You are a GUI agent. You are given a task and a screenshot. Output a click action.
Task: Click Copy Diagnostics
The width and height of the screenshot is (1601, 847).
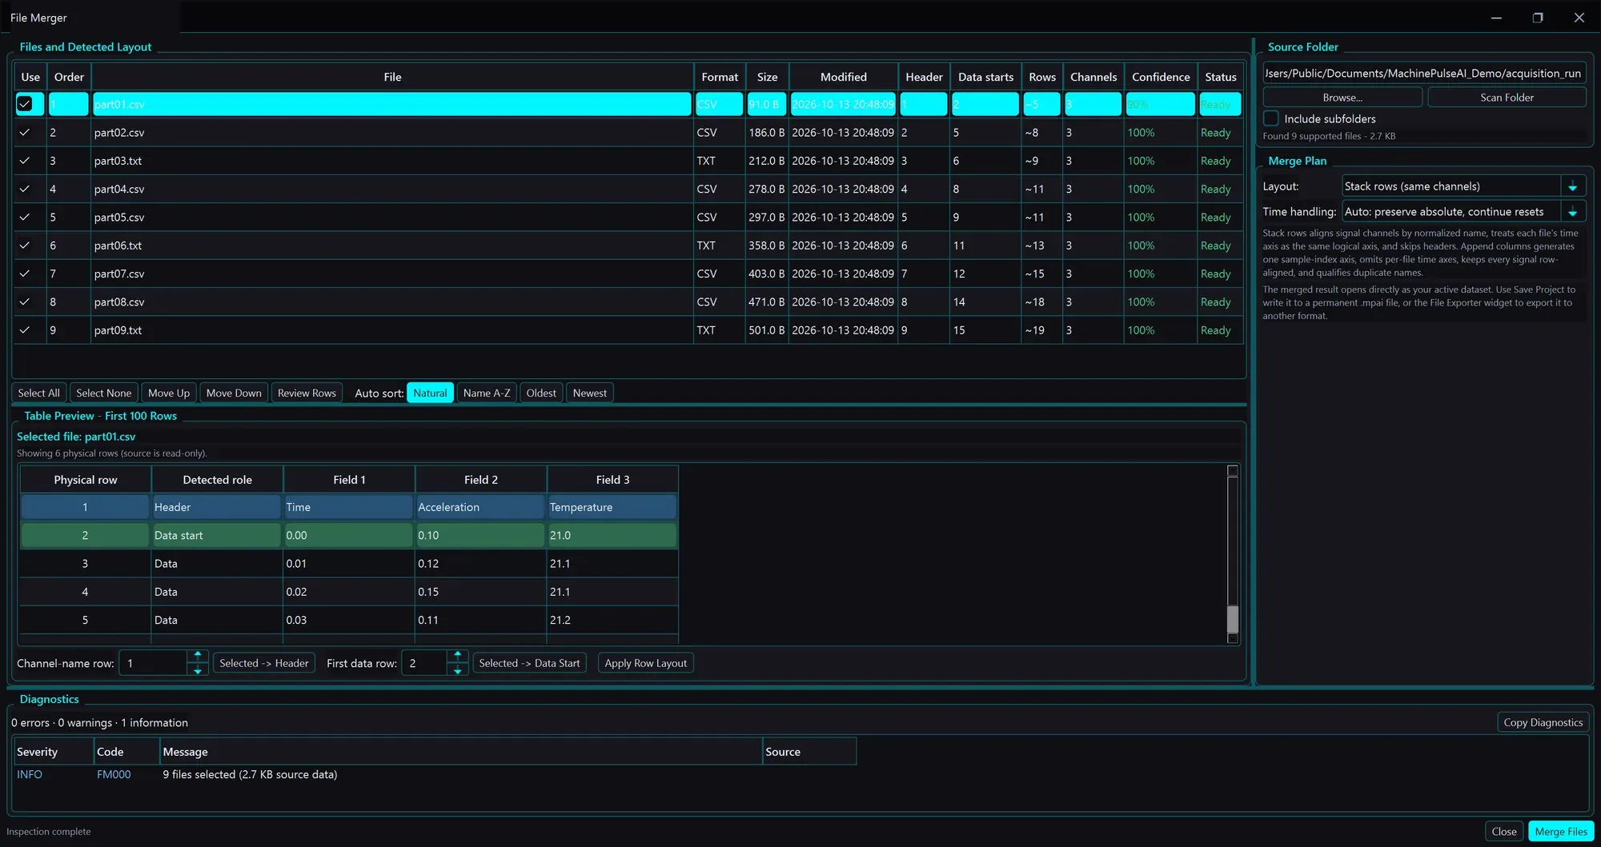[1543, 722]
